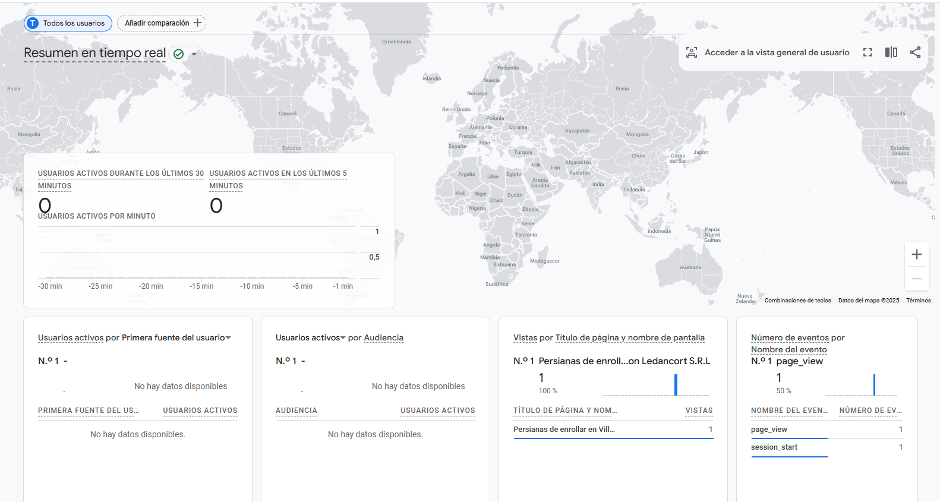
Task: Expand the Usuarios activos metric dropdown
Action: click(x=343, y=338)
